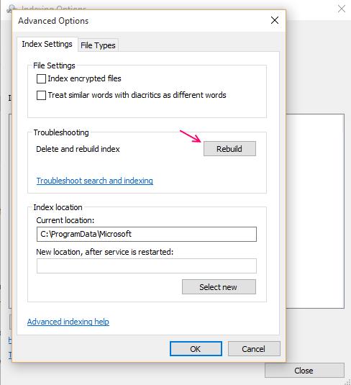Dismiss the dialog with Cancel

click(254, 349)
